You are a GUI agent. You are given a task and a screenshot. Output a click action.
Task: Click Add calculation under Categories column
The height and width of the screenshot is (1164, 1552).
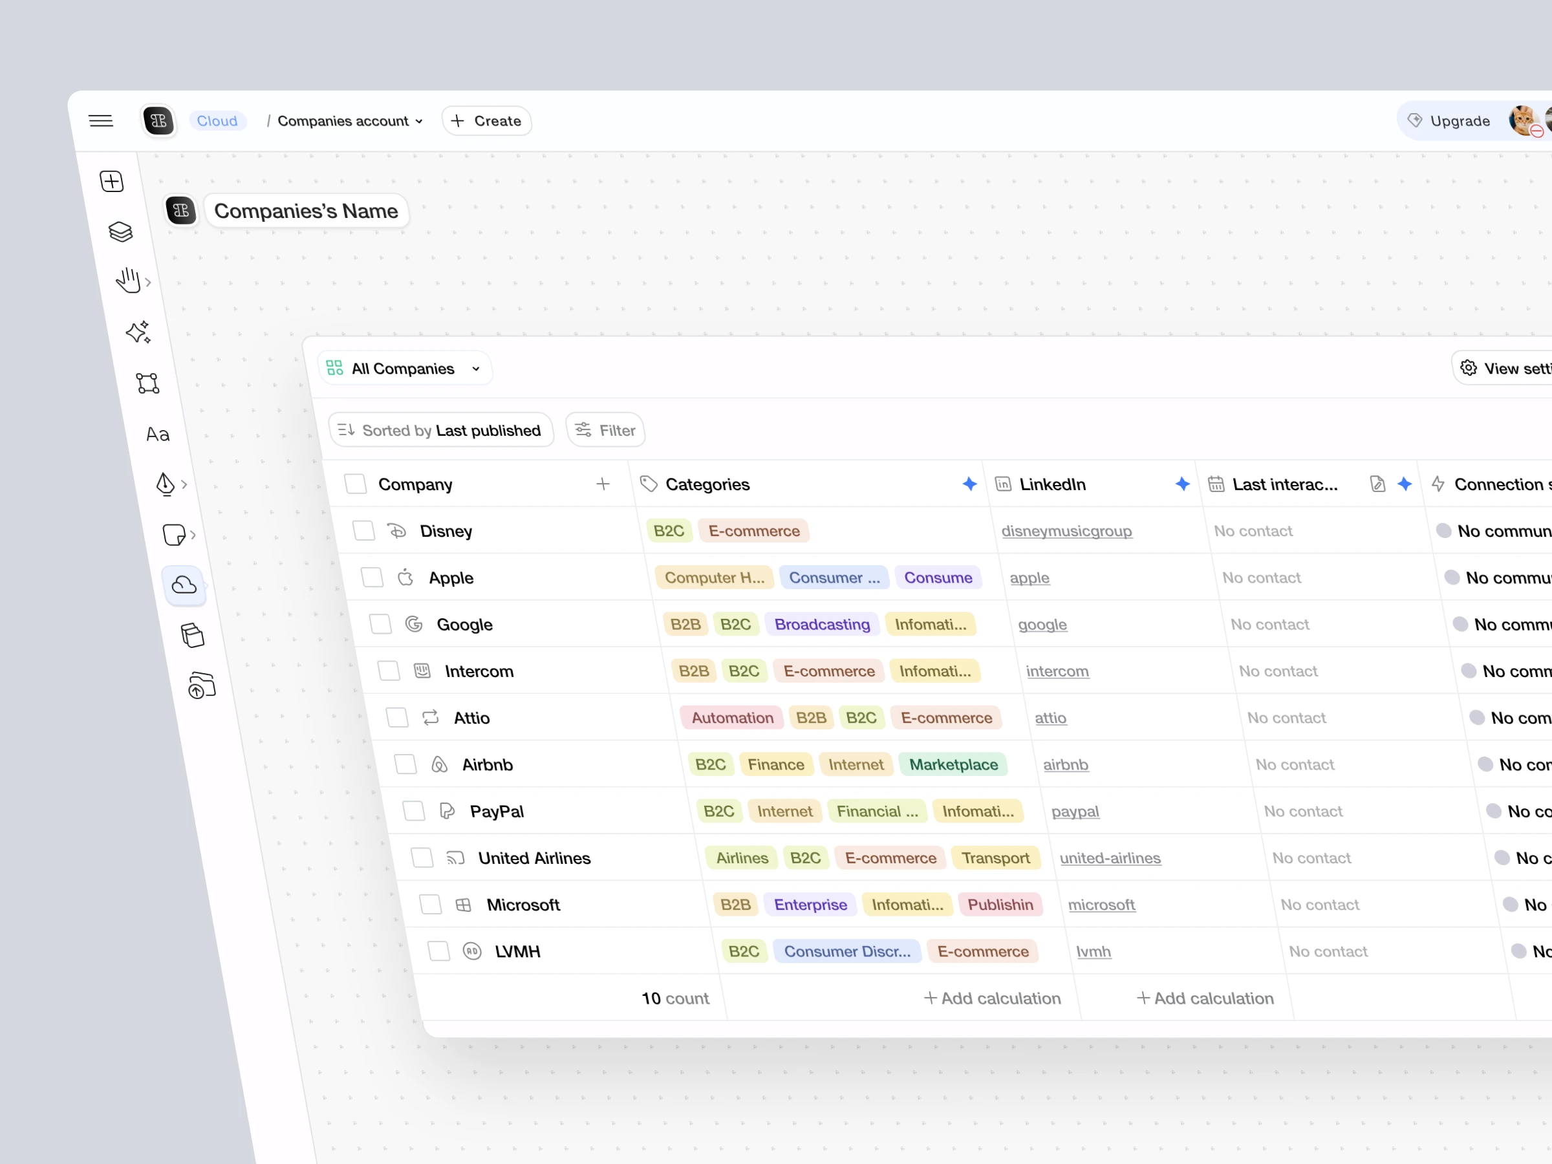[x=992, y=998]
